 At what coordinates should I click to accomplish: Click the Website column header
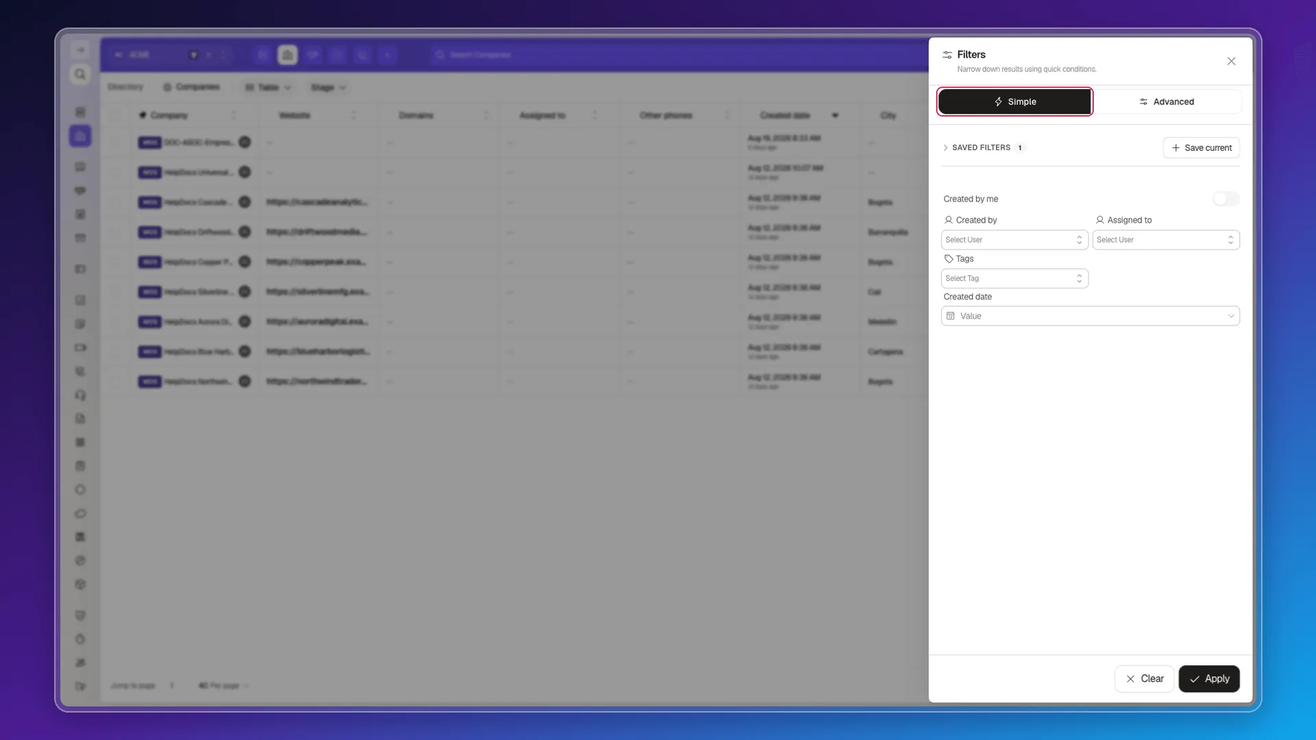tap(295, 115)
